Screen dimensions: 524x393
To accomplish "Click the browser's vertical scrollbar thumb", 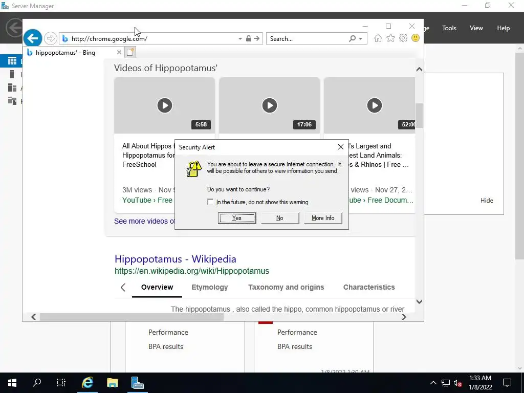I will pos(419,115).
